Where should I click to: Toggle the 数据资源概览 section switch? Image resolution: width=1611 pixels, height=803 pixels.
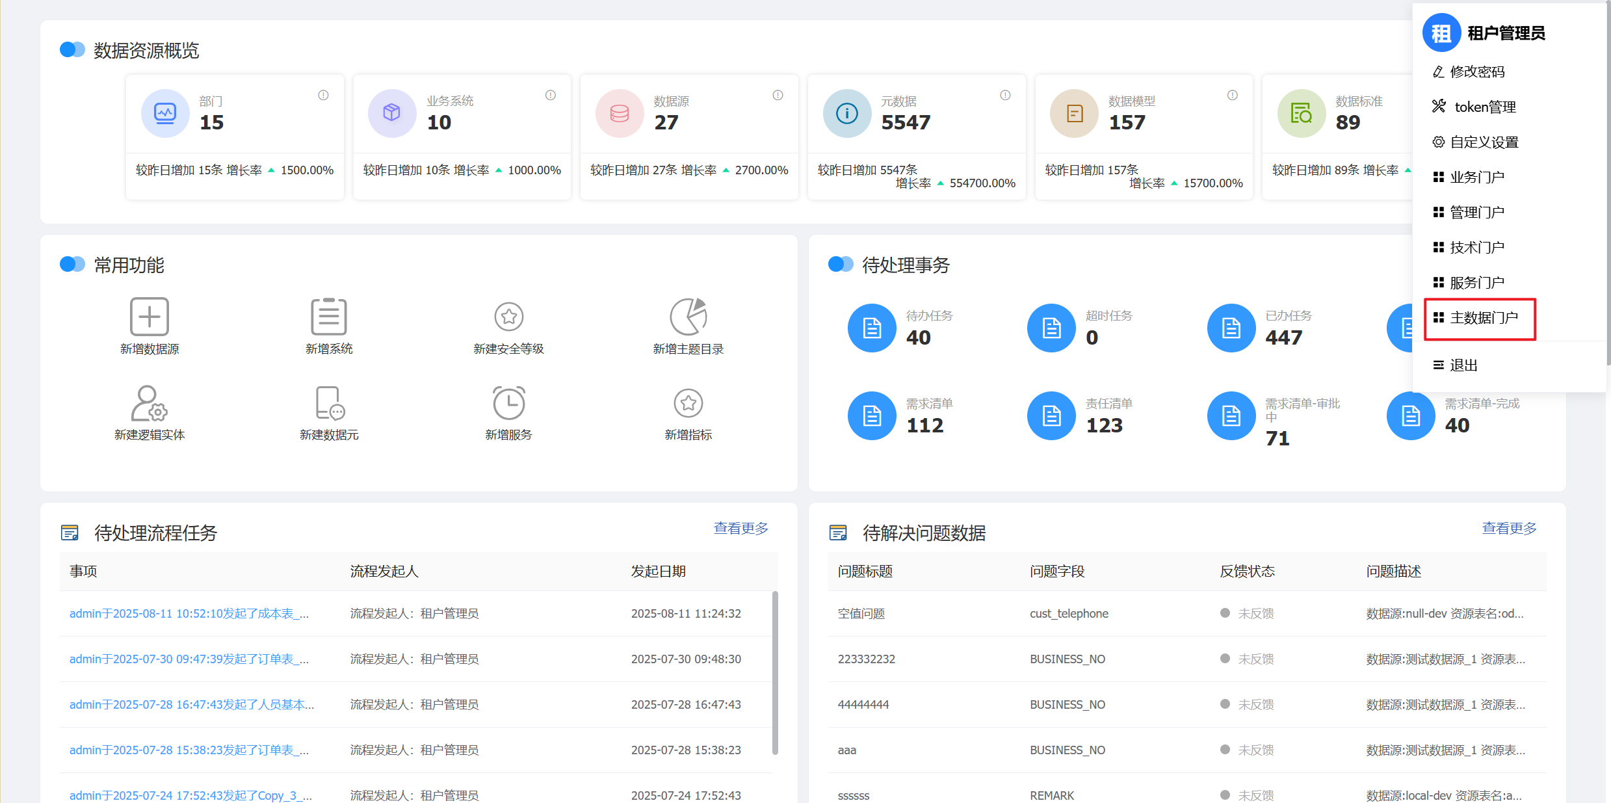click(72, 49)
